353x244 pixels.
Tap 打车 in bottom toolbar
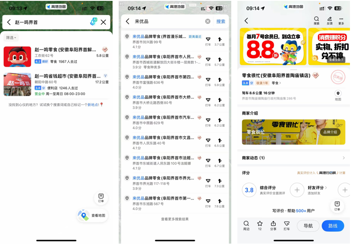pos(287,226)
